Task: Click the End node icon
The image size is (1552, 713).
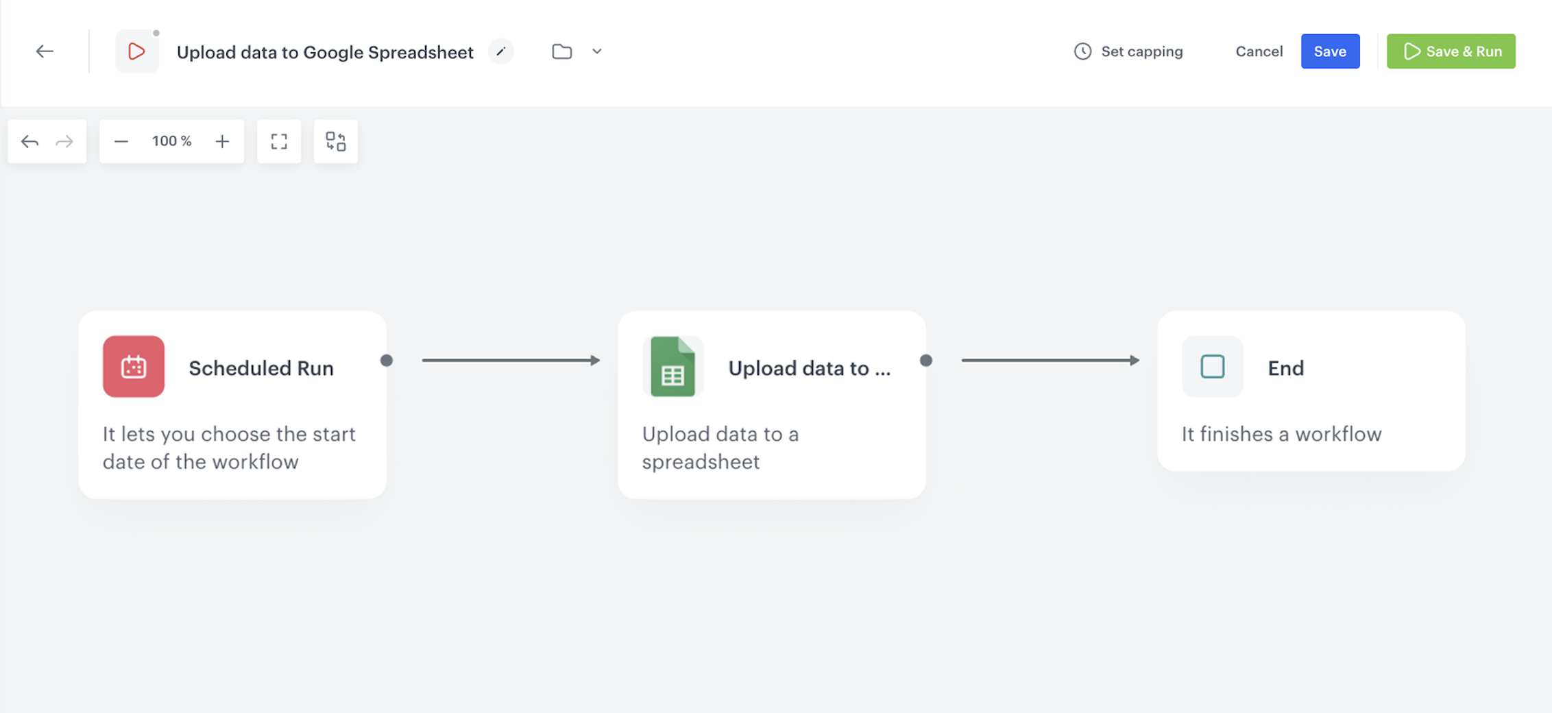Action: coord(1212,367)
